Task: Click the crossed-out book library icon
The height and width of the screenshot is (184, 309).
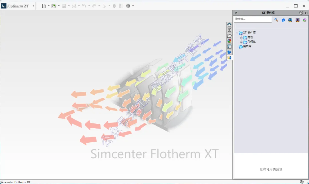Action: tap(297, 20)
